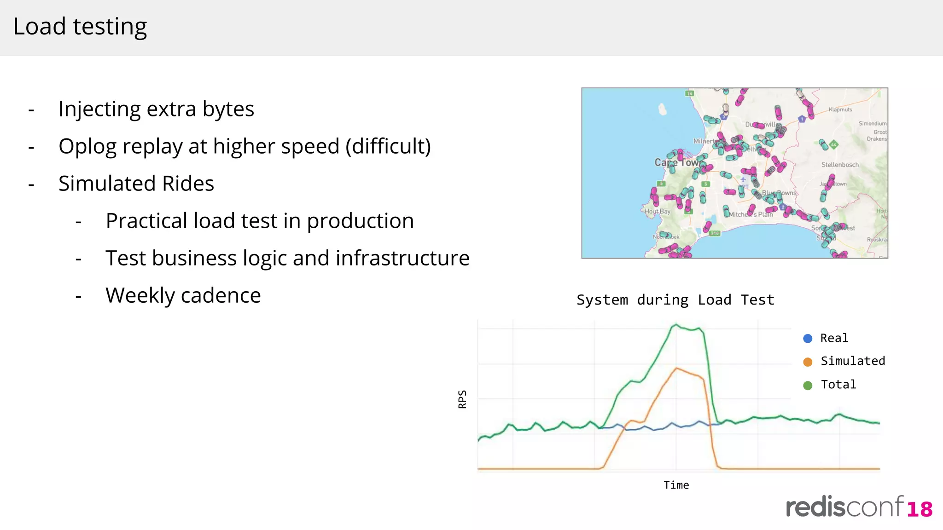This screenshot has height=530, width=943.
Task: Click 'Weekly cadence' sub-bullet
Action: (183, 295)
